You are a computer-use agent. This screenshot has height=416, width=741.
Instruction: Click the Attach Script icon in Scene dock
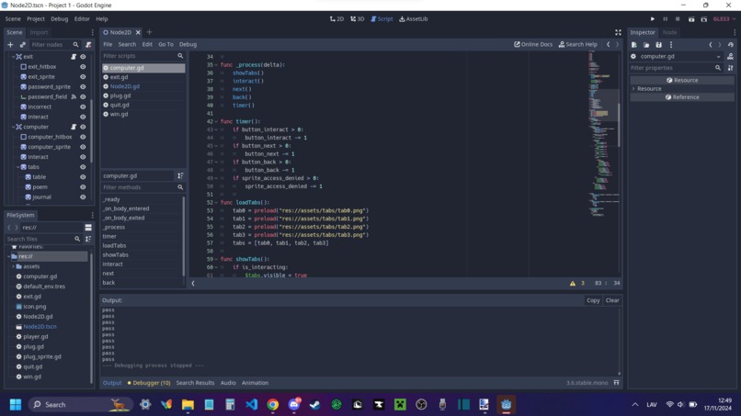pos(88,44)
